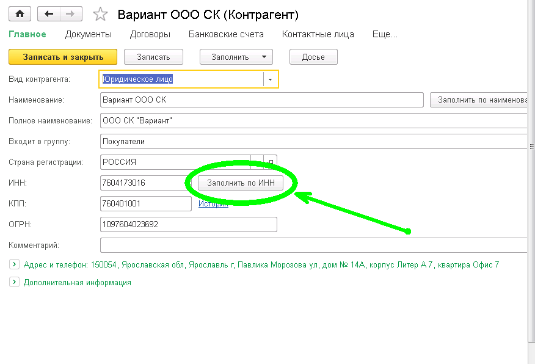
Task: Open the Контактные лица tab
Action: pos(318,34)
